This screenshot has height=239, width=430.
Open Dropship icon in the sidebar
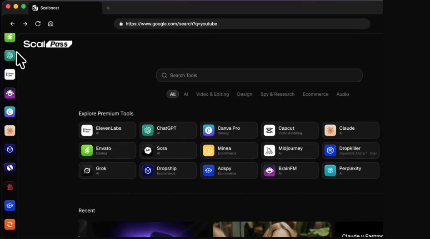10,149
